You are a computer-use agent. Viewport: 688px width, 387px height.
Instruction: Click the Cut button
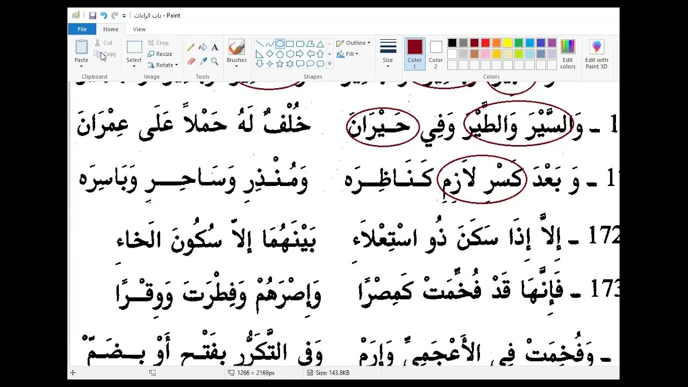[103, 43]
